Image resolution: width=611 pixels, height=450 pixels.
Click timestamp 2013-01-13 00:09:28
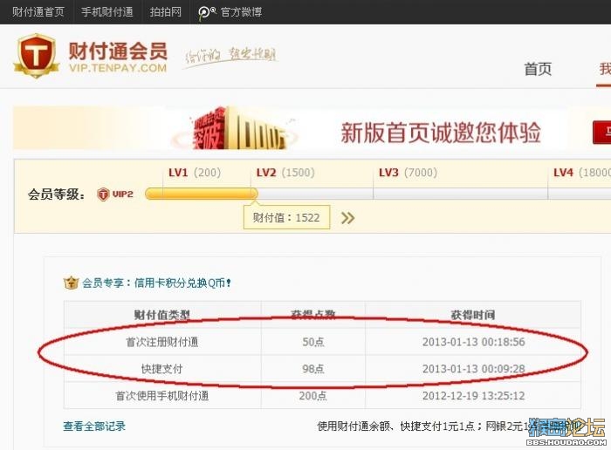click(x=473, y=368)
